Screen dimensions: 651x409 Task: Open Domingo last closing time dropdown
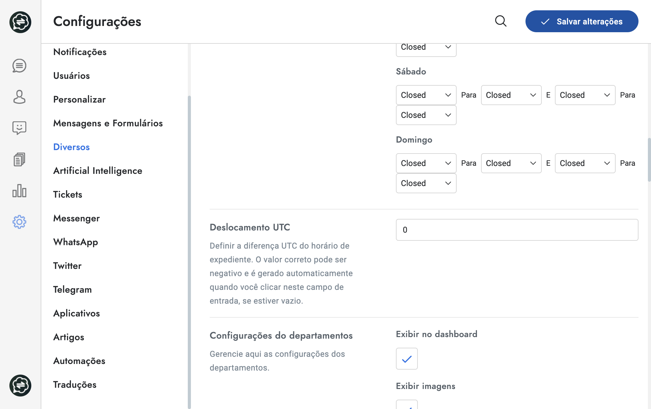pyautogui.click(x=426, y=183)
